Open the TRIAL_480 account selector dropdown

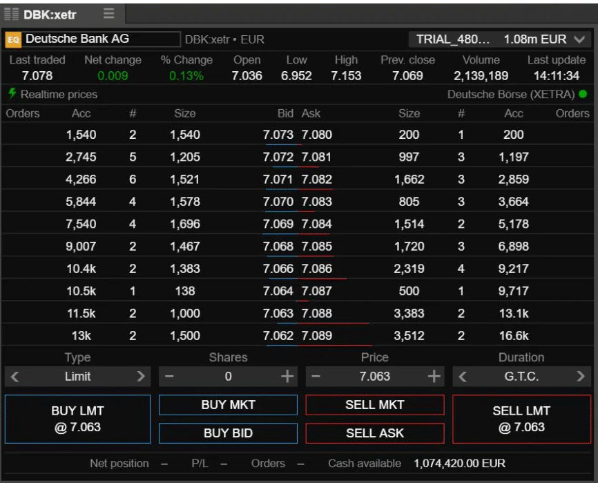[x=500, y=39]
